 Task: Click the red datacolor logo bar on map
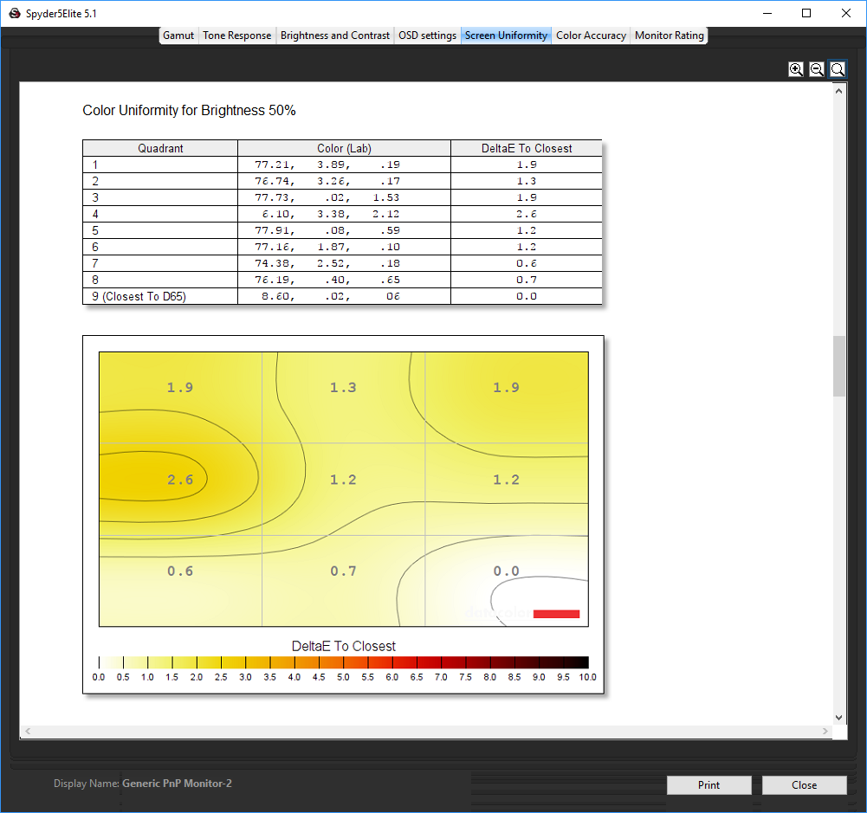point(556,614)
